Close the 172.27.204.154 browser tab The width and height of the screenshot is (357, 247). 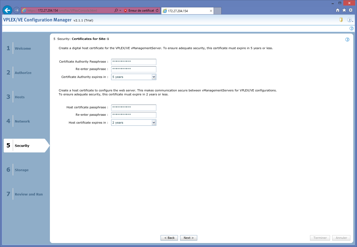point(211,11)
